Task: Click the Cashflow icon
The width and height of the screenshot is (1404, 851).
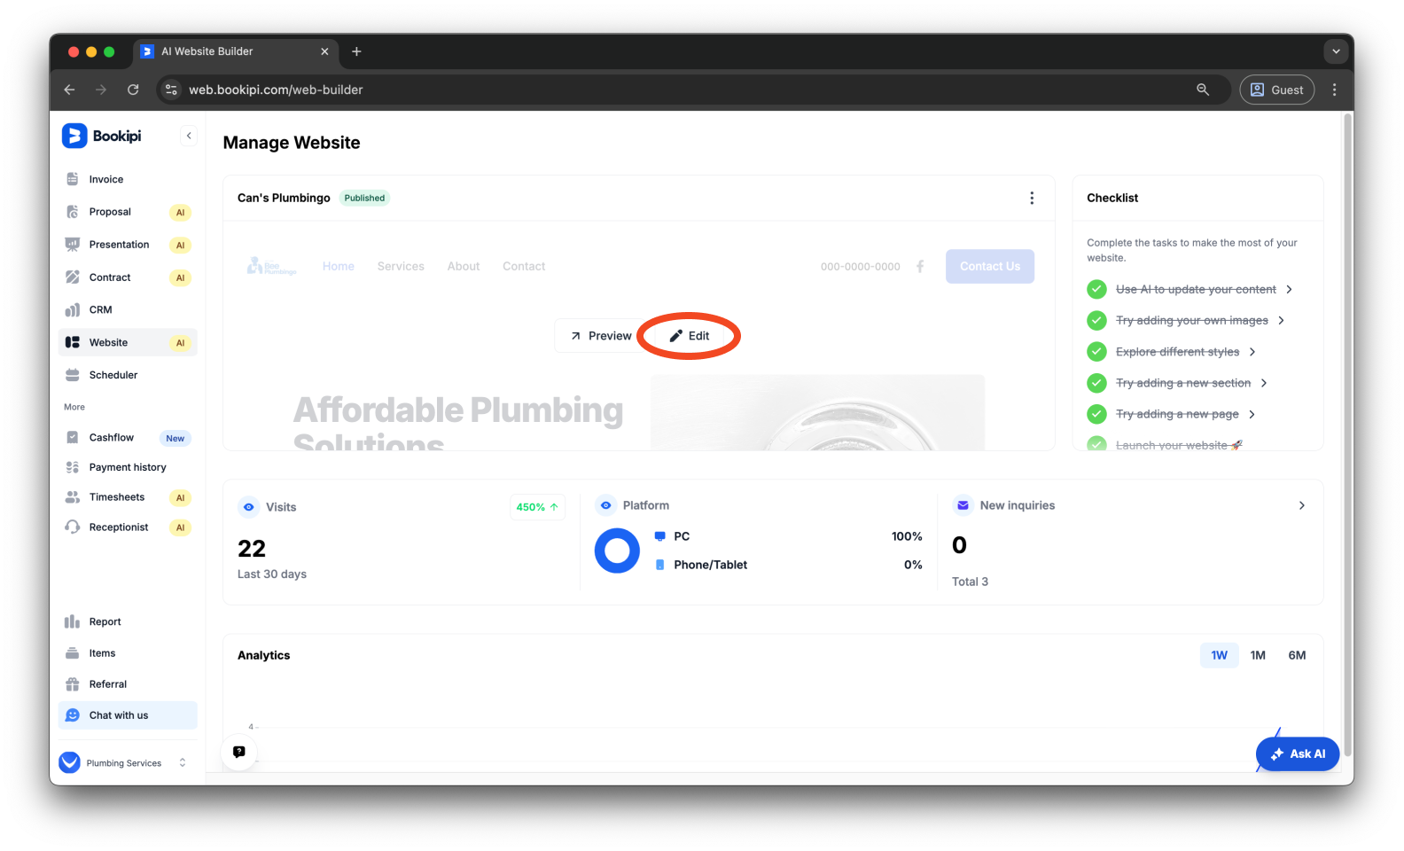Action: point(73,437)
